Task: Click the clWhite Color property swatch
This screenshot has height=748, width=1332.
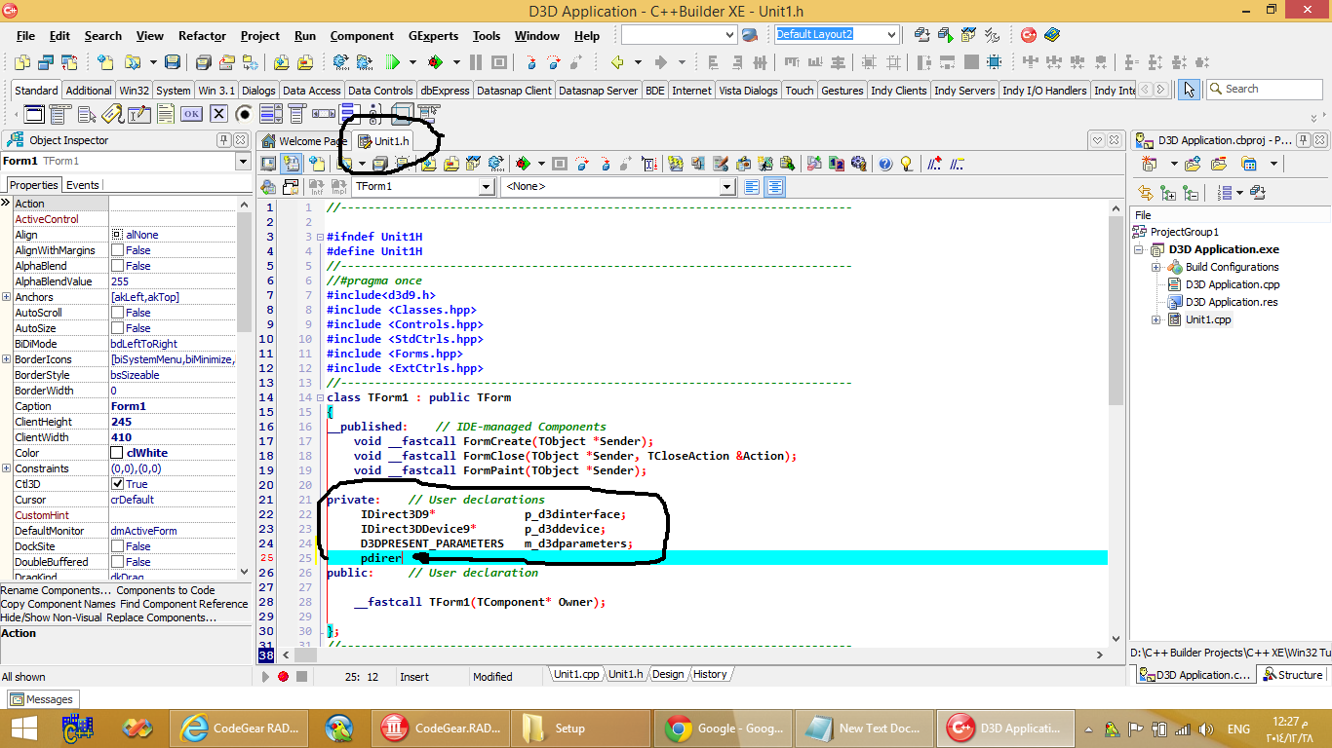Action: point(117,453)
